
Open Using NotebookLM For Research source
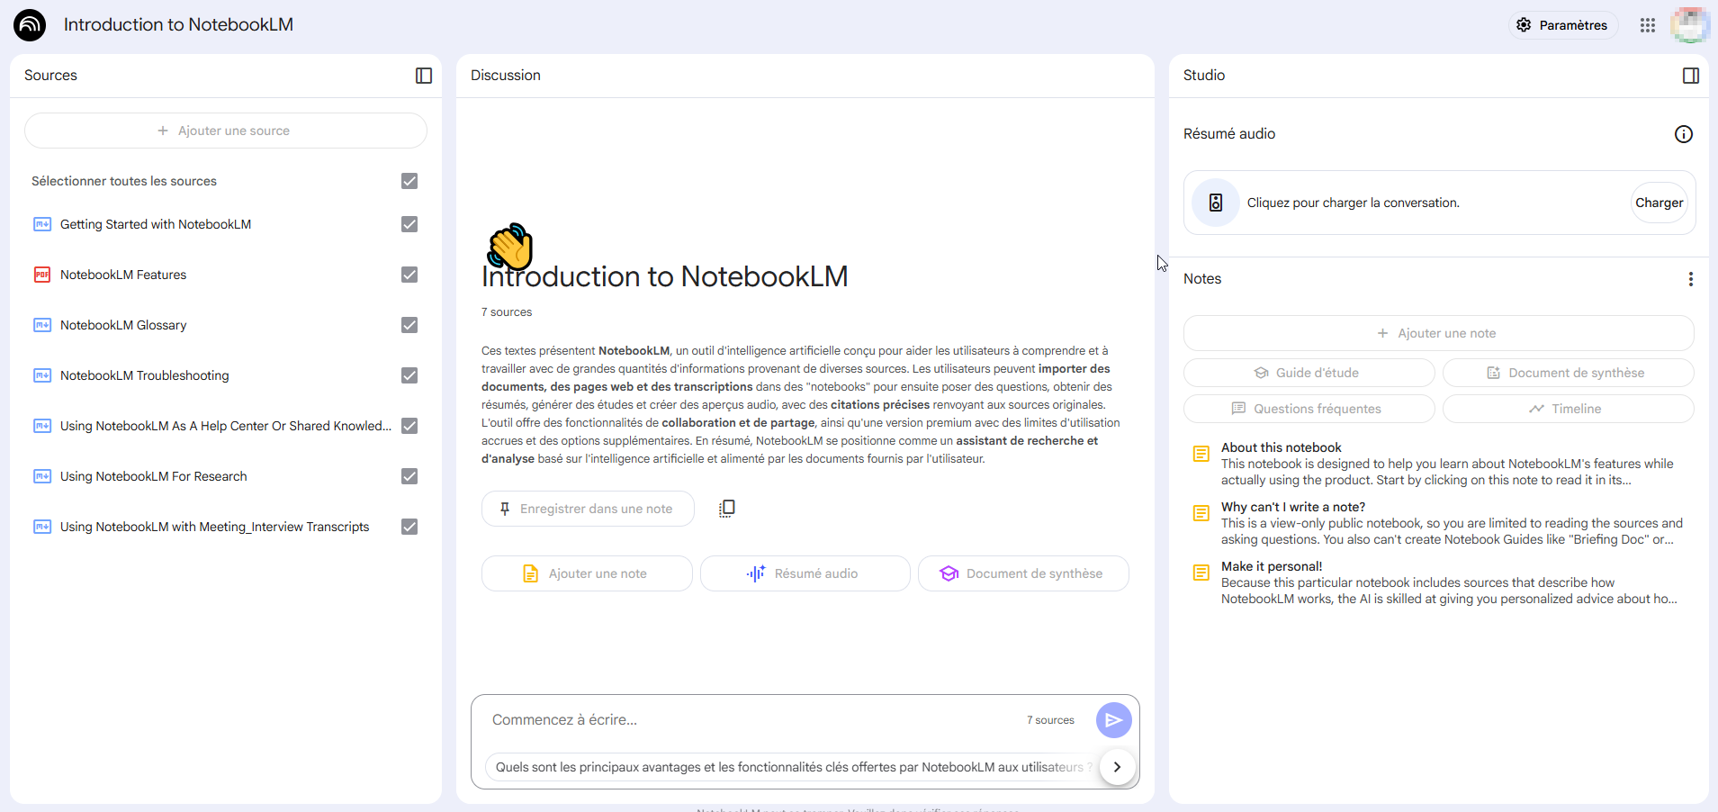point(154,476)
